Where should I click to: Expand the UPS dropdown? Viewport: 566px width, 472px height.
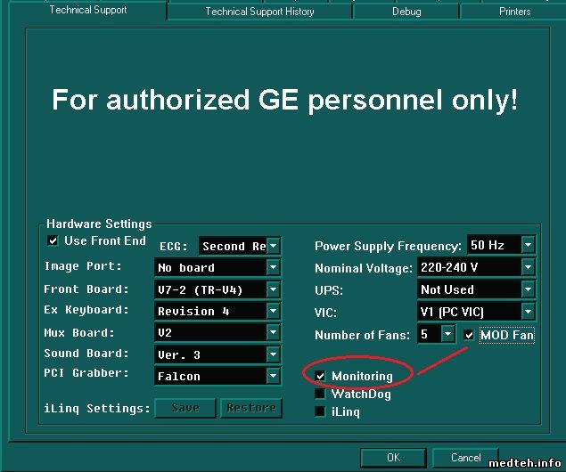tap(528, 289)
